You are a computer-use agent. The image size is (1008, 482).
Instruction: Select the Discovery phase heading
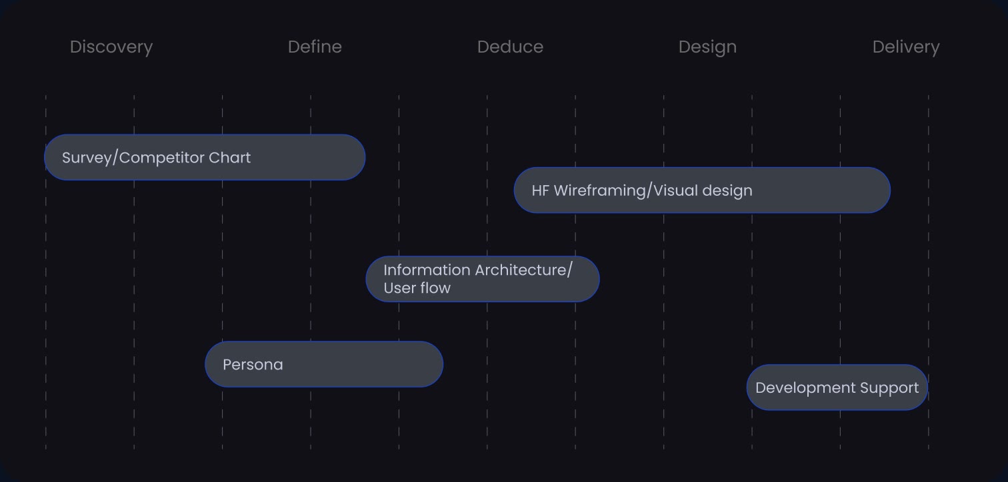(111, 47)
